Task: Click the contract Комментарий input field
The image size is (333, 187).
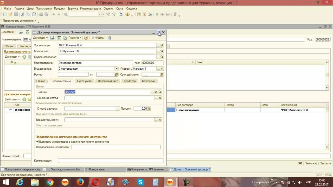Action: [x=111, y=161]
